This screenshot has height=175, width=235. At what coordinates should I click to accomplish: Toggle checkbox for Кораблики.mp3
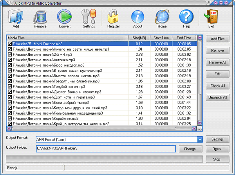10,118
